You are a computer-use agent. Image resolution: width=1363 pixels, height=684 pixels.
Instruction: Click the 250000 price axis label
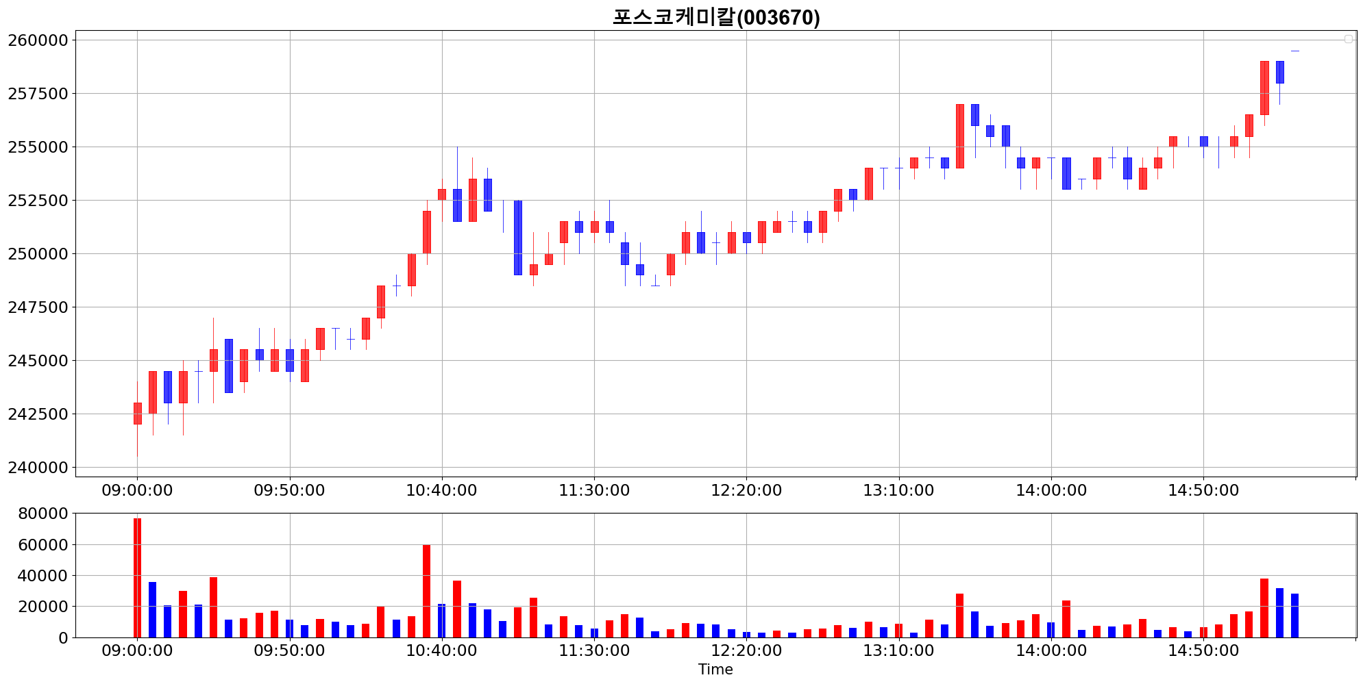(x=38, y=253)
